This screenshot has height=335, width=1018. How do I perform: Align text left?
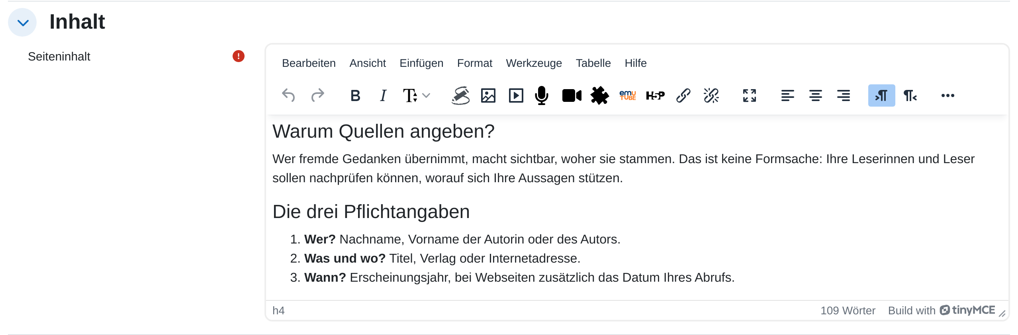click(787, 95)
